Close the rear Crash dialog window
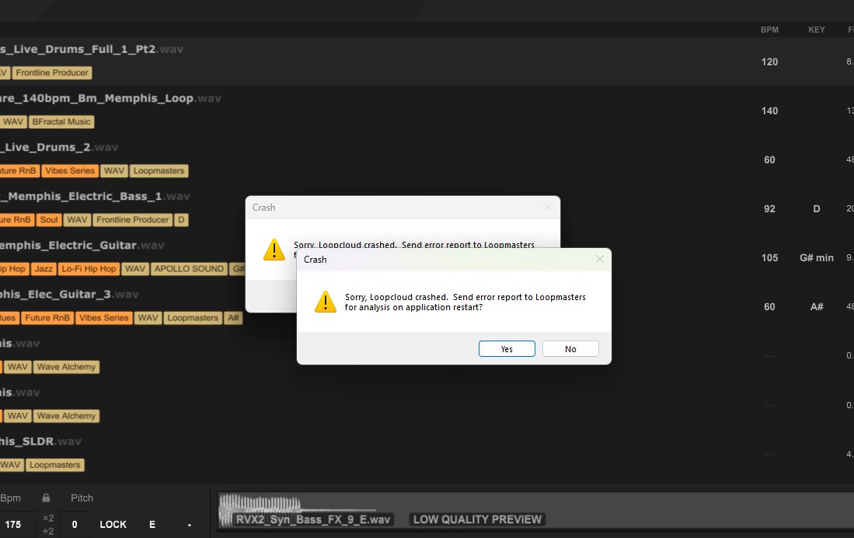This screenshot has width=854, height=538. click(549, 207)
